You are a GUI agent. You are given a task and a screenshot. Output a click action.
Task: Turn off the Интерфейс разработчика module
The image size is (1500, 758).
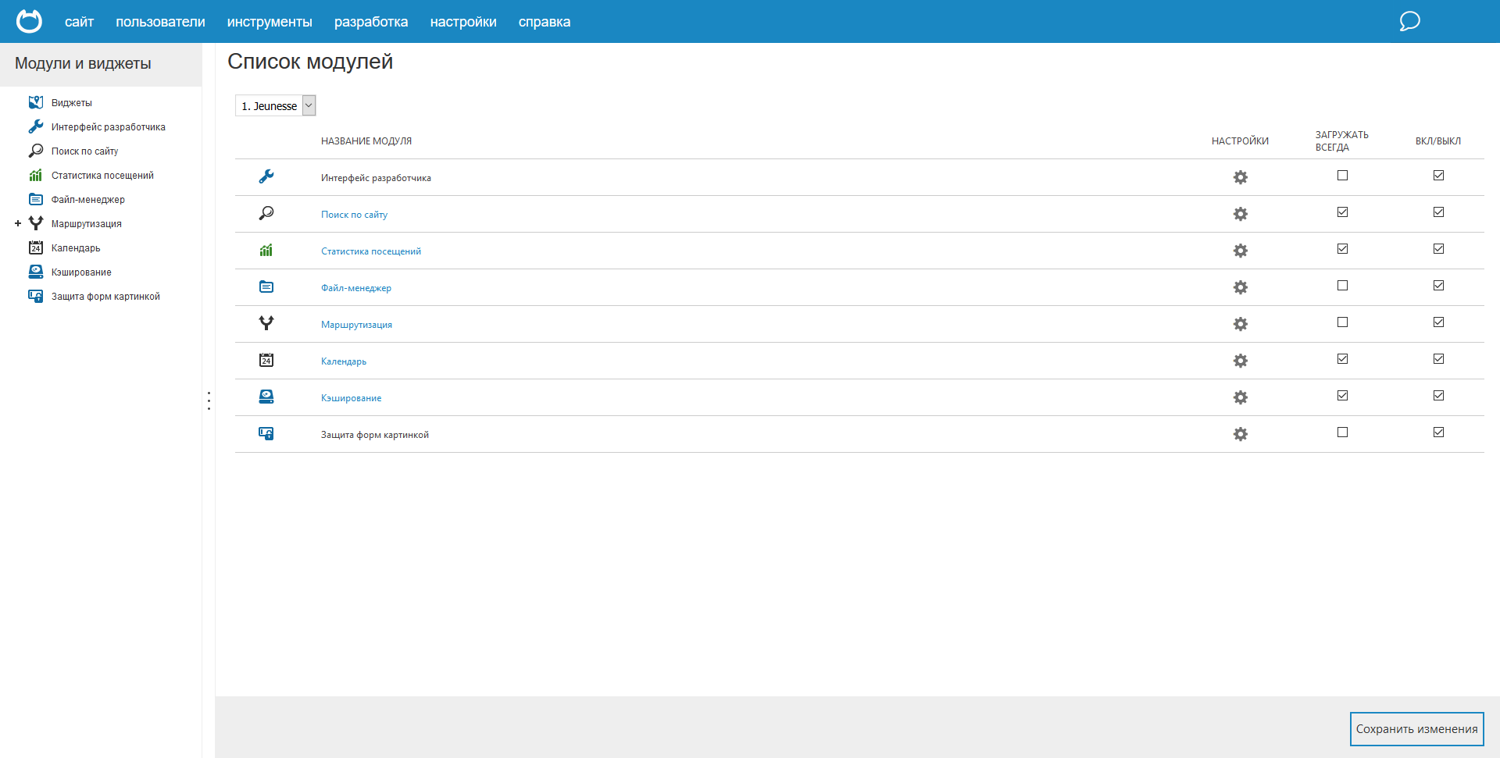(1438, 176)
